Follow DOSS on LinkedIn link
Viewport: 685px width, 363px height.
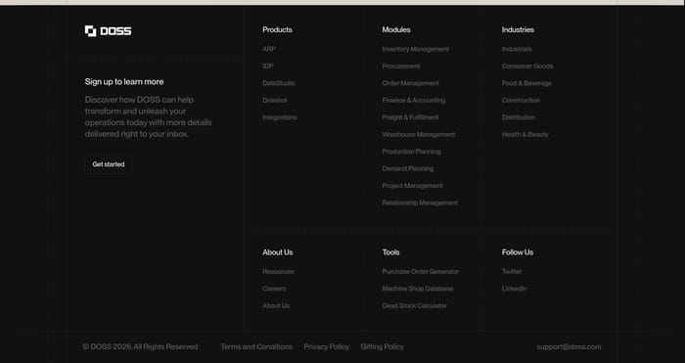pos(514,289)
